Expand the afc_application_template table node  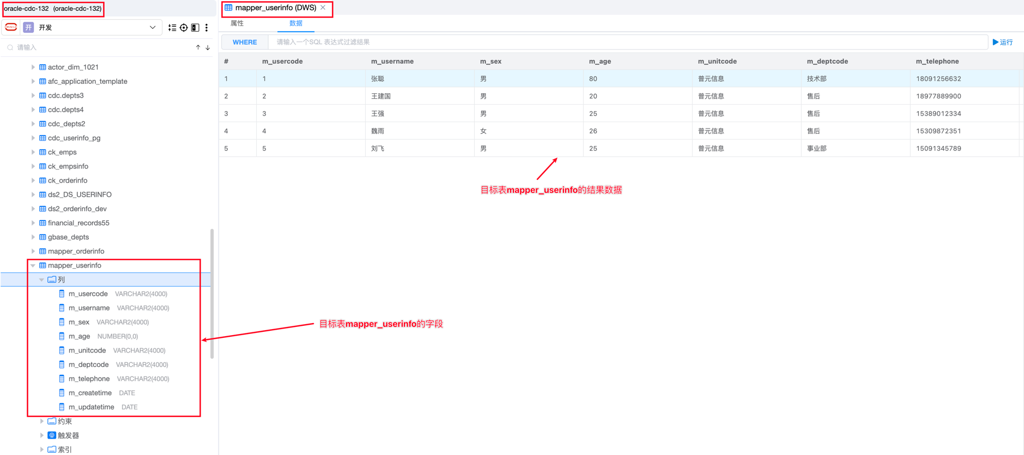pyautogui.click(x=33, y=81)
